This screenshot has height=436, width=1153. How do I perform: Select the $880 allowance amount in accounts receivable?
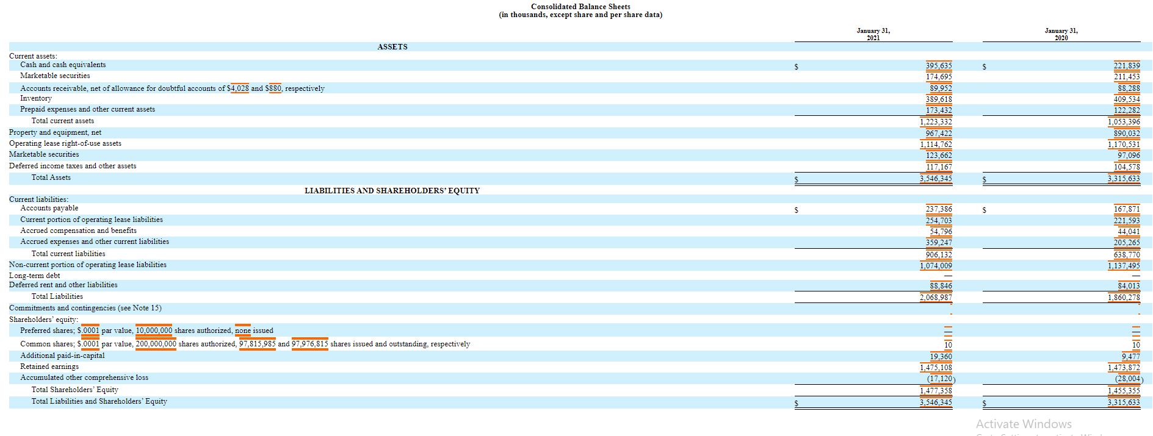[273, 88]
